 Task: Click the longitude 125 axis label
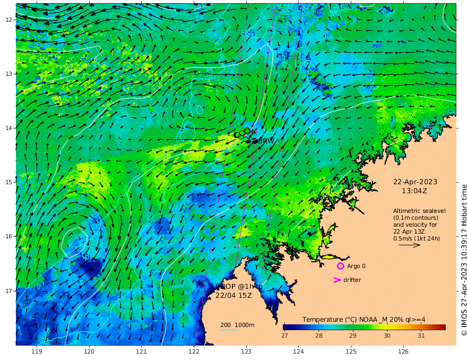click(x=351, y=351)
